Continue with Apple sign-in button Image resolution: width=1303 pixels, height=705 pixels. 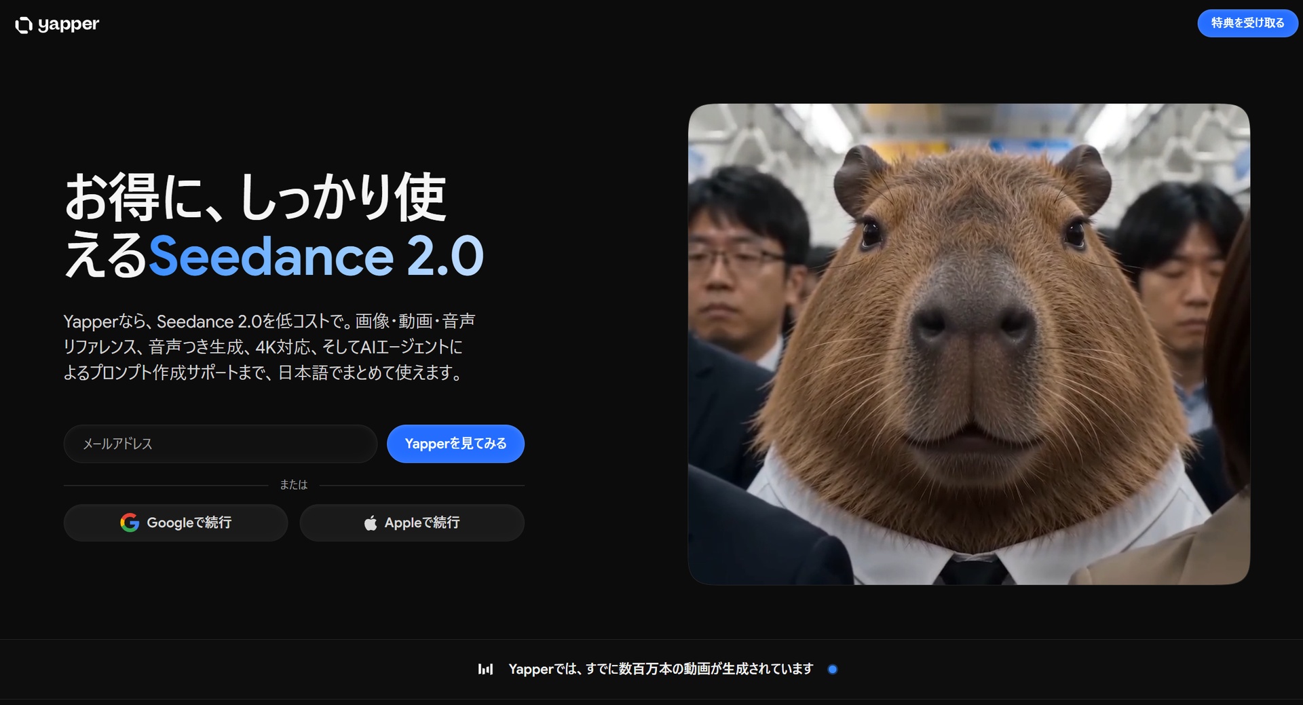coord(412,522)
